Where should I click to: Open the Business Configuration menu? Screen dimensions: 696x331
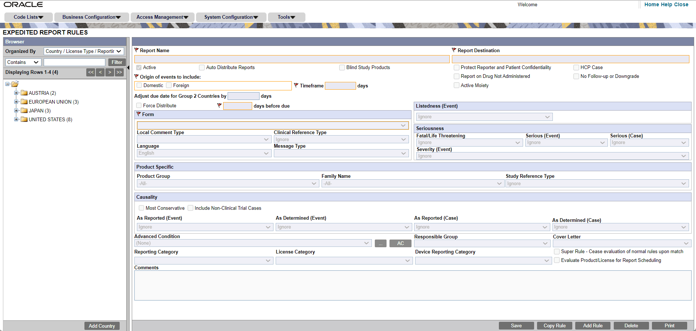pyautogui.click(x=92, y=17)
